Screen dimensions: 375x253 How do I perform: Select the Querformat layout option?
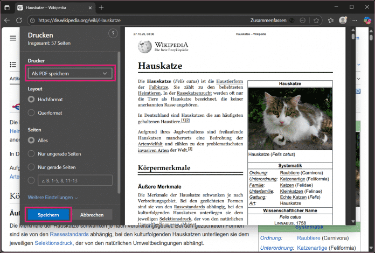(x=31, y=113)
